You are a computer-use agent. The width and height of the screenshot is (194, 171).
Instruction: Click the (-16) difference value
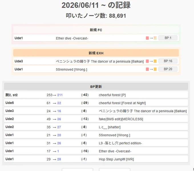(x=85, y=151)
